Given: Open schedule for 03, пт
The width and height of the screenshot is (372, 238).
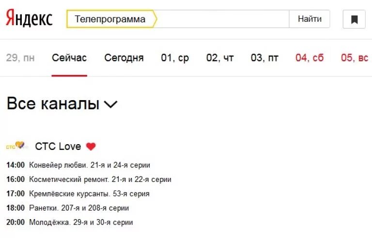Looking at the screenshot, I should [x=264, y=58].
